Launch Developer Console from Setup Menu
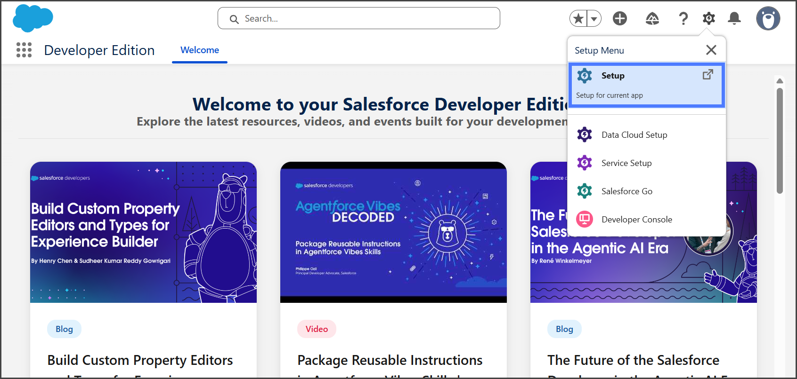Image resolution: width=797 pixels, height=379 pixels. [x=636, y=220]
